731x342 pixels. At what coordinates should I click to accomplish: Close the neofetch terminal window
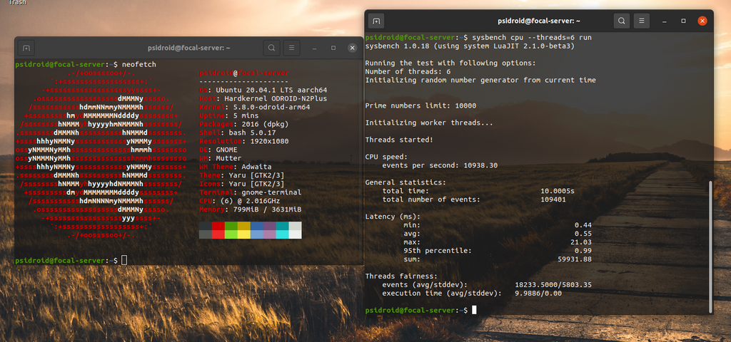click(x=352, y=48)
